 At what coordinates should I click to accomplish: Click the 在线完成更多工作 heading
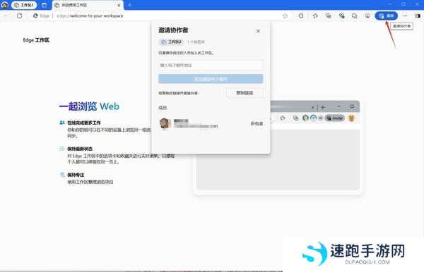84,123
